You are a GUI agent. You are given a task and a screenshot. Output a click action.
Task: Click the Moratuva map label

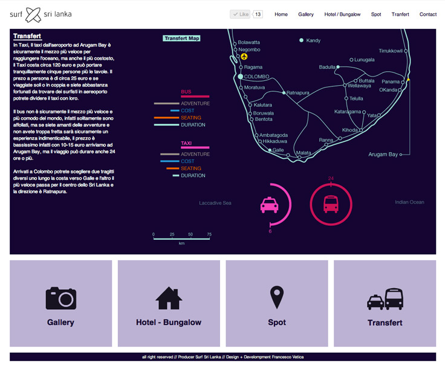click(255, 88)
